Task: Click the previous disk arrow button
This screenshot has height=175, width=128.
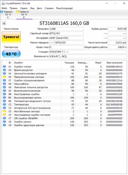Action: point(4,23)
